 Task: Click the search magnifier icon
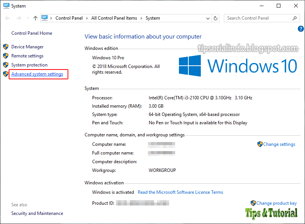tap(294, 18)
